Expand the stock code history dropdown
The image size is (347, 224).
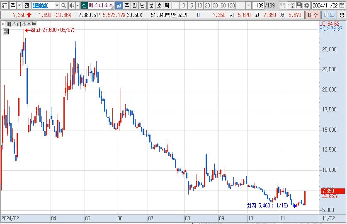click(x=57, y=5)
